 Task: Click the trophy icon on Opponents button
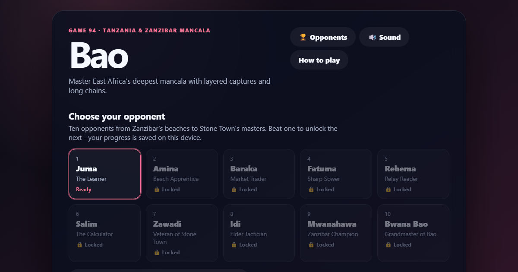click(303, 37)
